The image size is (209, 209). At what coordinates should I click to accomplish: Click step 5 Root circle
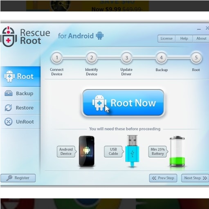pos(196,58)
